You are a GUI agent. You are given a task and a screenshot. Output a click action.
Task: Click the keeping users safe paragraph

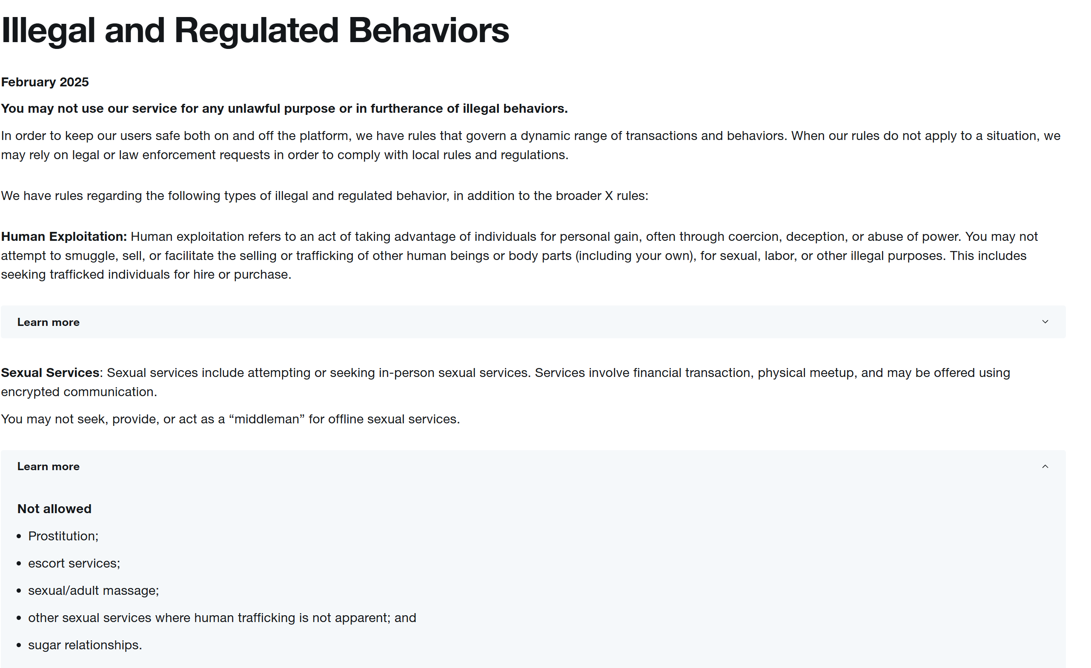point(530,145)
